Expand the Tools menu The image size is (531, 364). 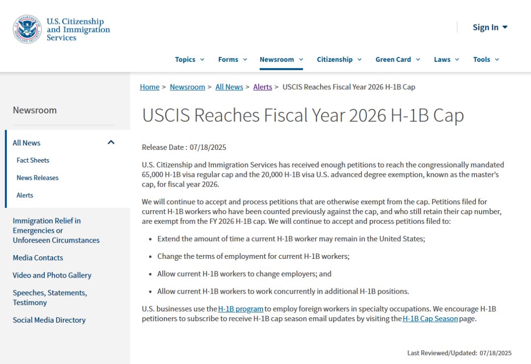coord(486,59)
